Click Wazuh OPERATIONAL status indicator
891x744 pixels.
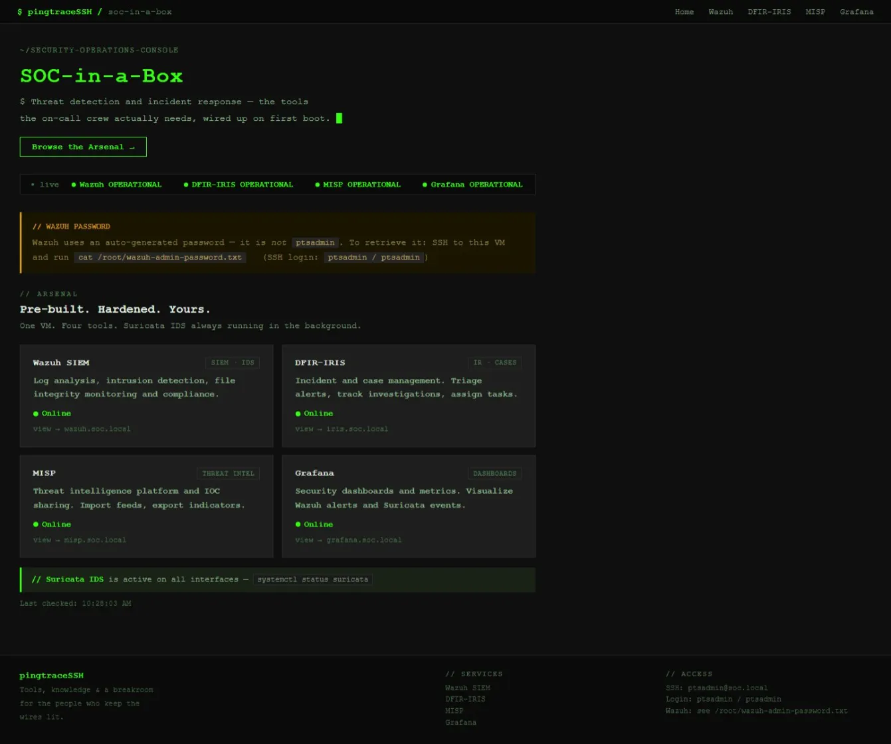(x=116, y=185)
